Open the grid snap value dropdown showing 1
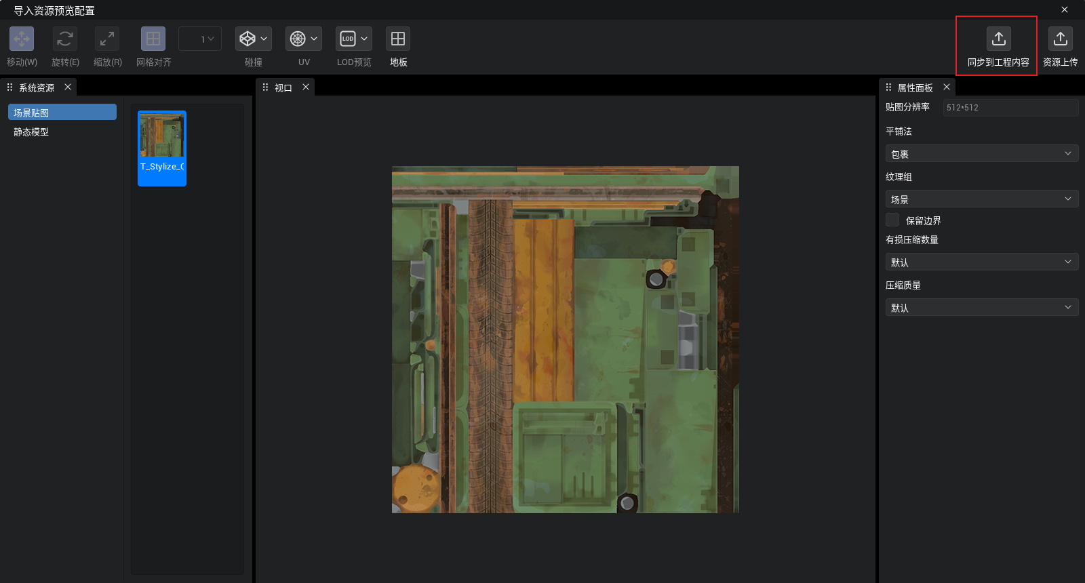The height and width of the screenshot is (583, 1085). click(200, 39)
